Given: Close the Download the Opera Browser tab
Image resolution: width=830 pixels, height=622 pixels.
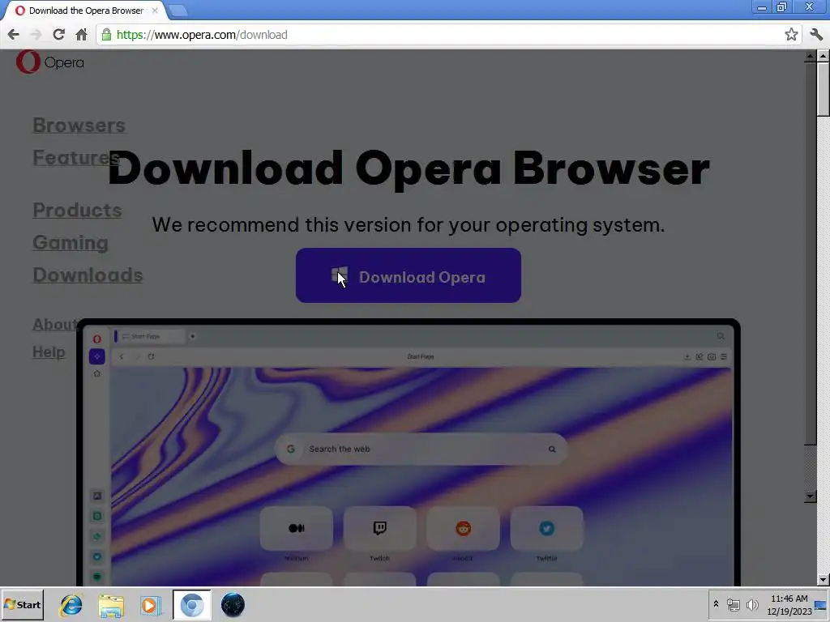Looking at the screenshot, I should 155,11.
